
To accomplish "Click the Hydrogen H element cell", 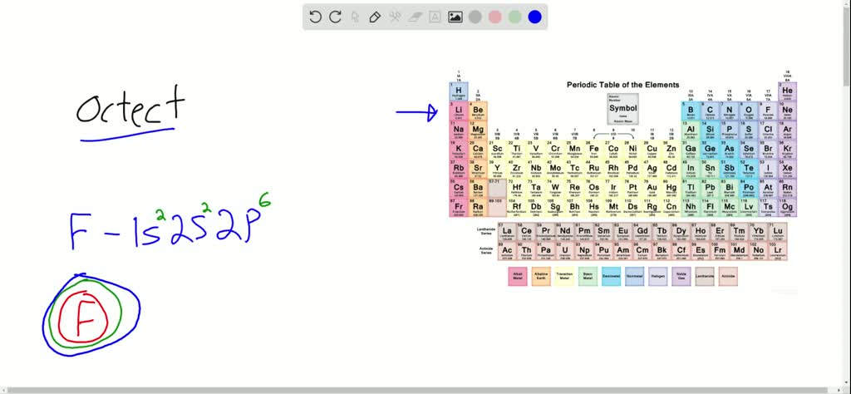I will pos(458,91).
